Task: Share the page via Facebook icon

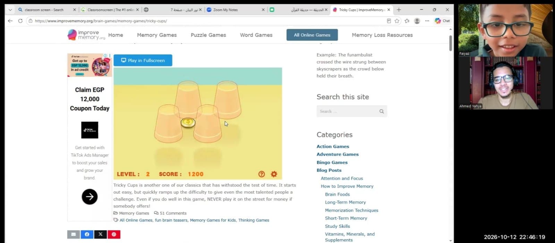Action: click(x=87, y=234)
